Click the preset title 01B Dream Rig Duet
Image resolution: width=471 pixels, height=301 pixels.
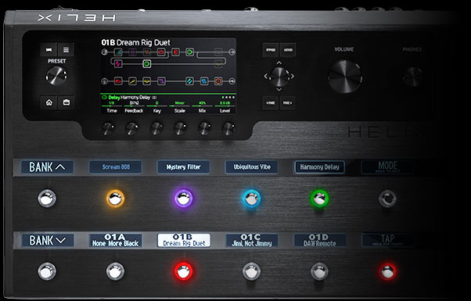(x=136, y=43)
